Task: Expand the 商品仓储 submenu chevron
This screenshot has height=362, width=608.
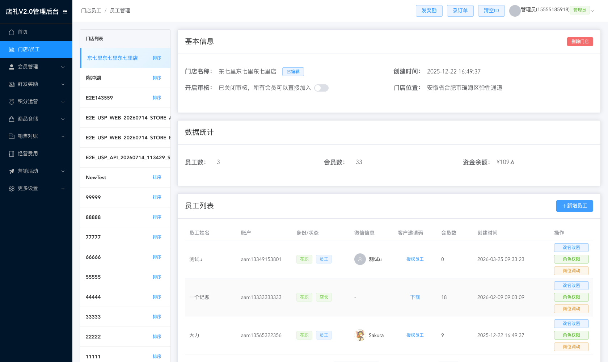Action: [63, 119]
